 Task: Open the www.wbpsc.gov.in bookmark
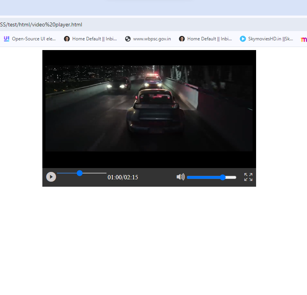[152, 39]
